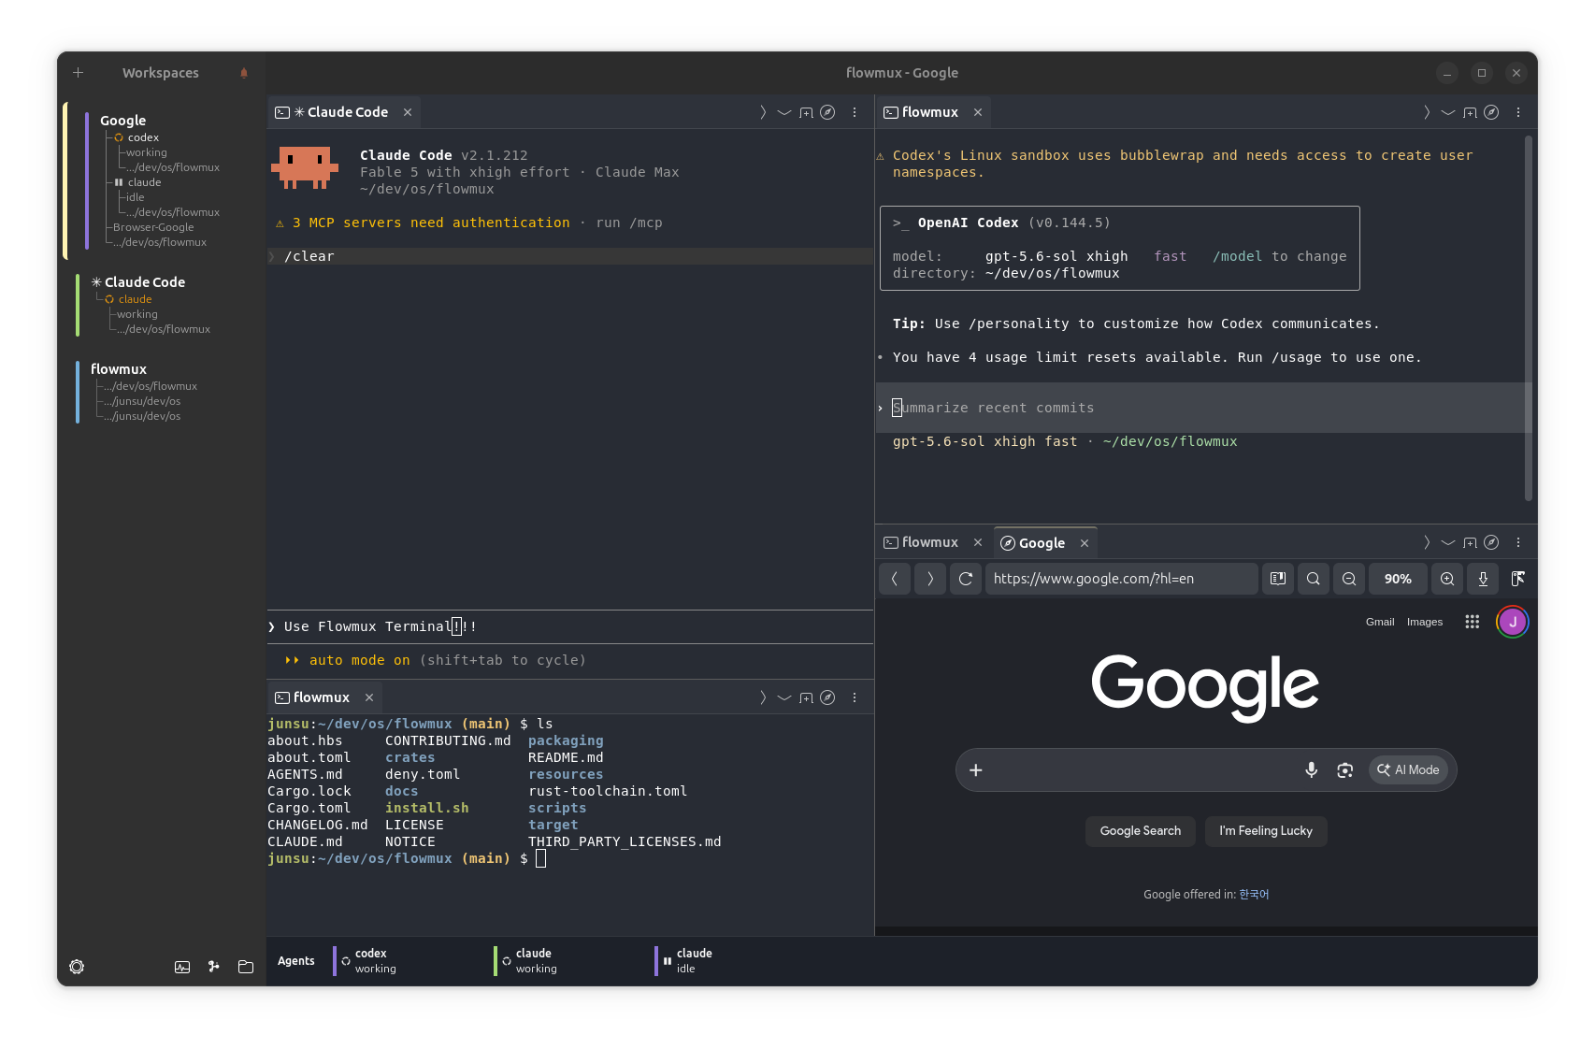Click the 90% zoom level indicator

(x=1398, y=579)
